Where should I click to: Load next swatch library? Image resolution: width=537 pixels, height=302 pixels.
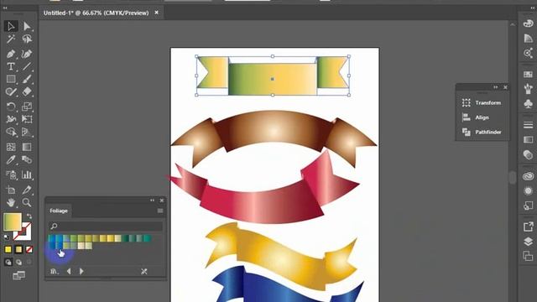[x=81, y=272]
